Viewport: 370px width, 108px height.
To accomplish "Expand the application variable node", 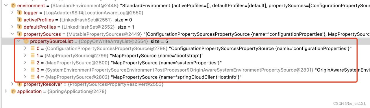I will [x=6, y=92].
